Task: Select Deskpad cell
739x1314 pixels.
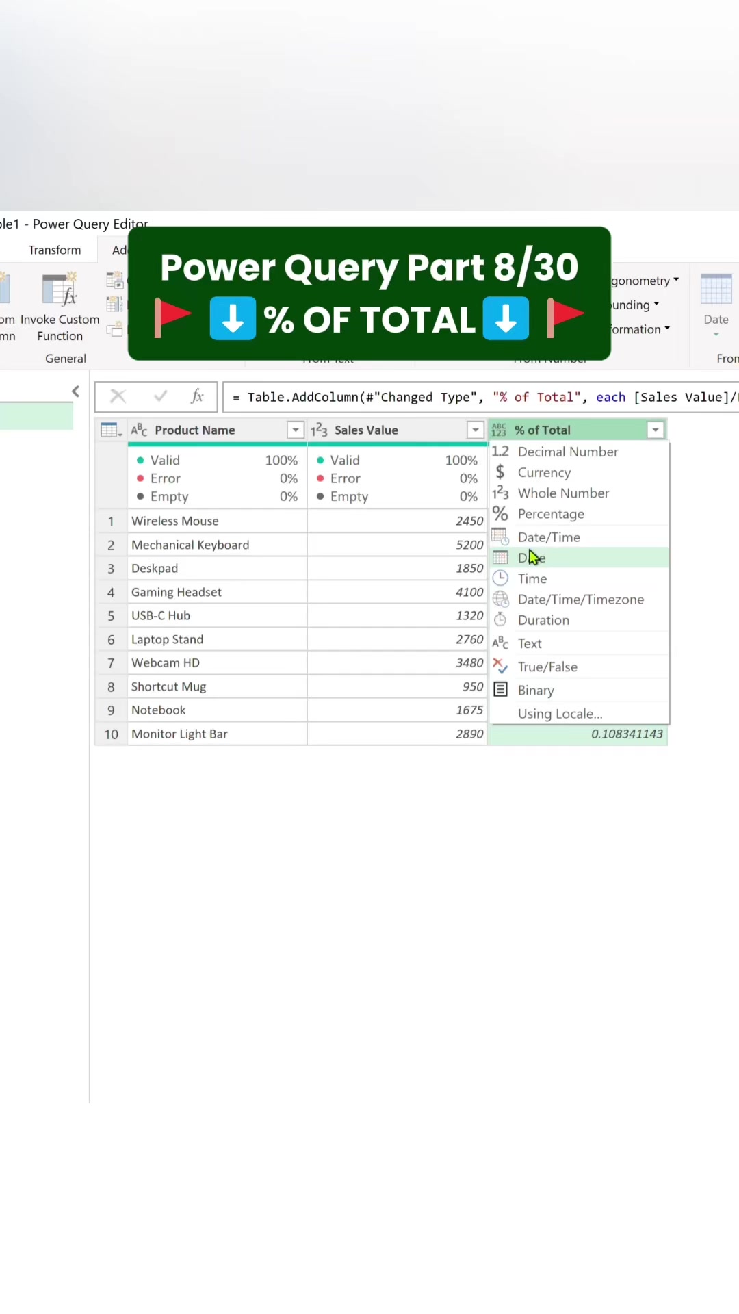Action: click(x=217, y=568)
